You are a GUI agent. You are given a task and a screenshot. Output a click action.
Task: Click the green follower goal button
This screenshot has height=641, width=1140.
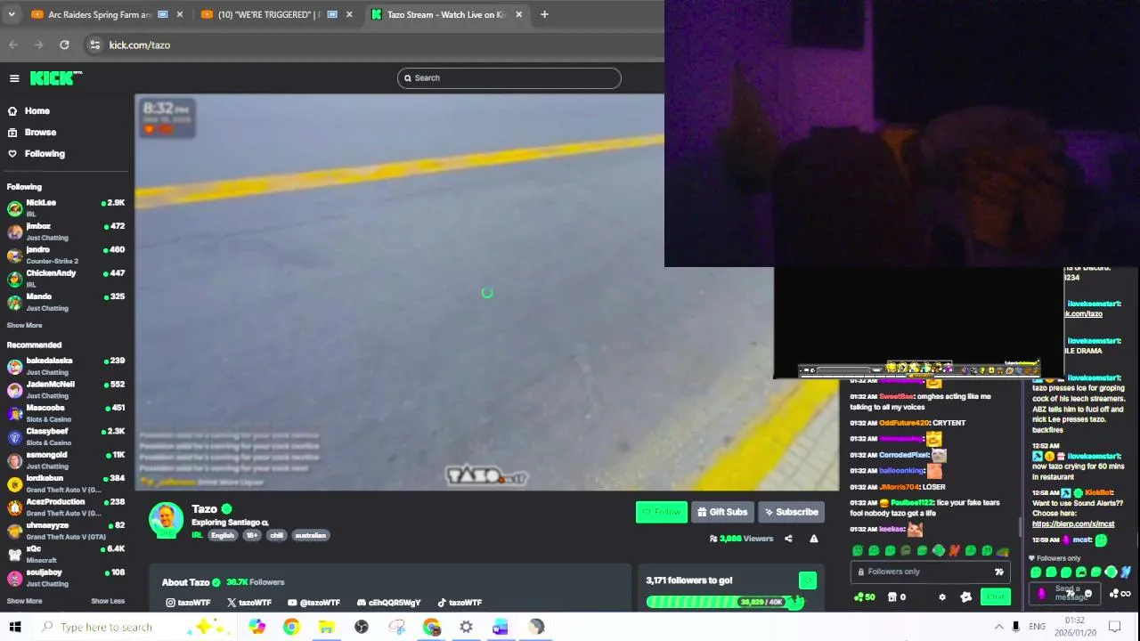click(807, 580)
